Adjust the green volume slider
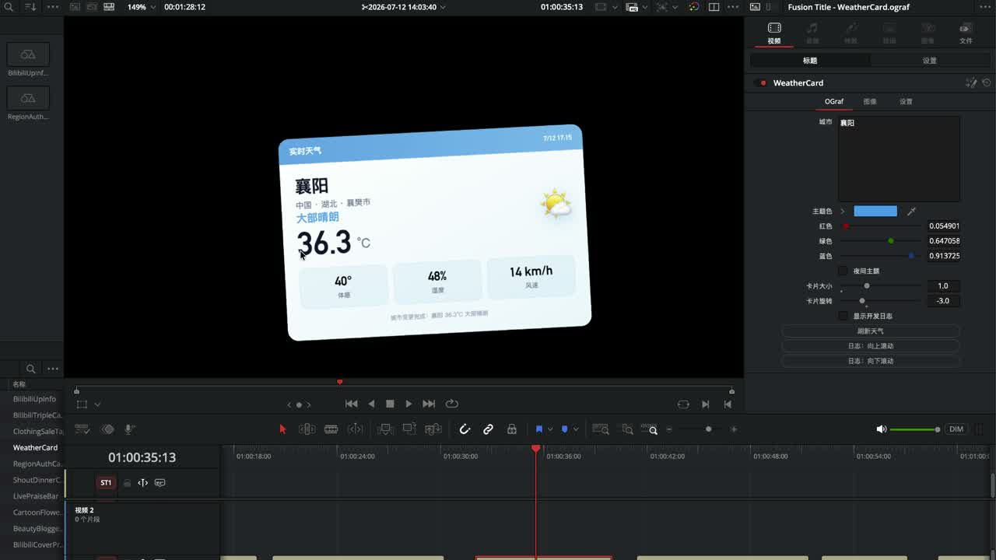996x560 pixels. 915,429
